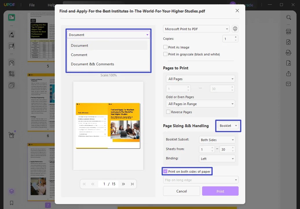
Task: Select Comment from the open document dropdown
Action: [x=79, y=55]
